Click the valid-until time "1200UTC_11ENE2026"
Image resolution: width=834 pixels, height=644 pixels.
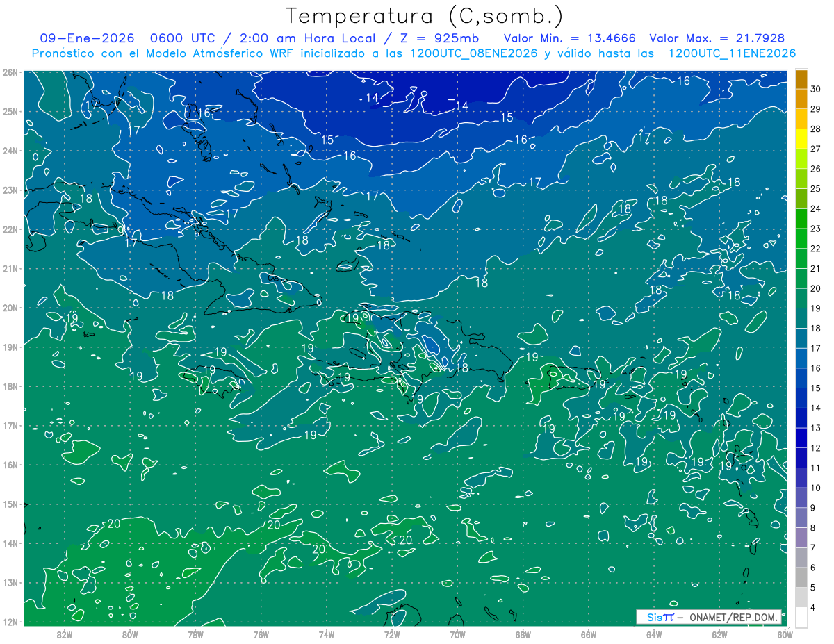coord(732,53)
